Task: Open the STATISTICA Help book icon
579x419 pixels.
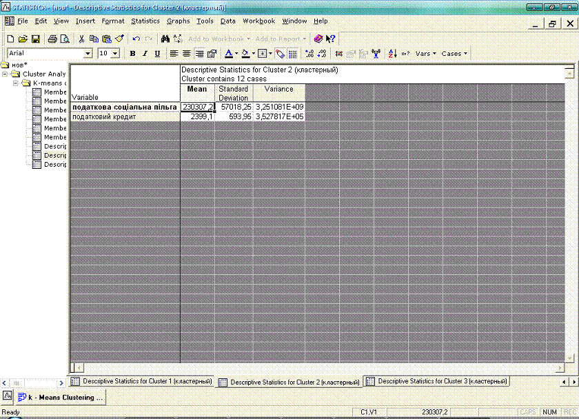Action: (x=318, y=39)
